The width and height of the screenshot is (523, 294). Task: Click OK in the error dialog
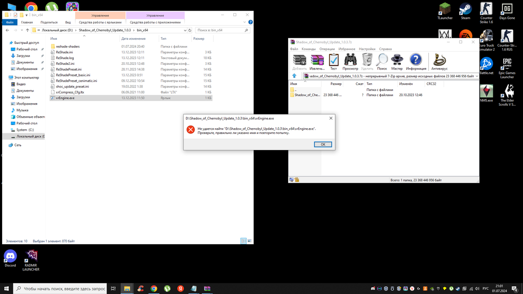(323, 144)
